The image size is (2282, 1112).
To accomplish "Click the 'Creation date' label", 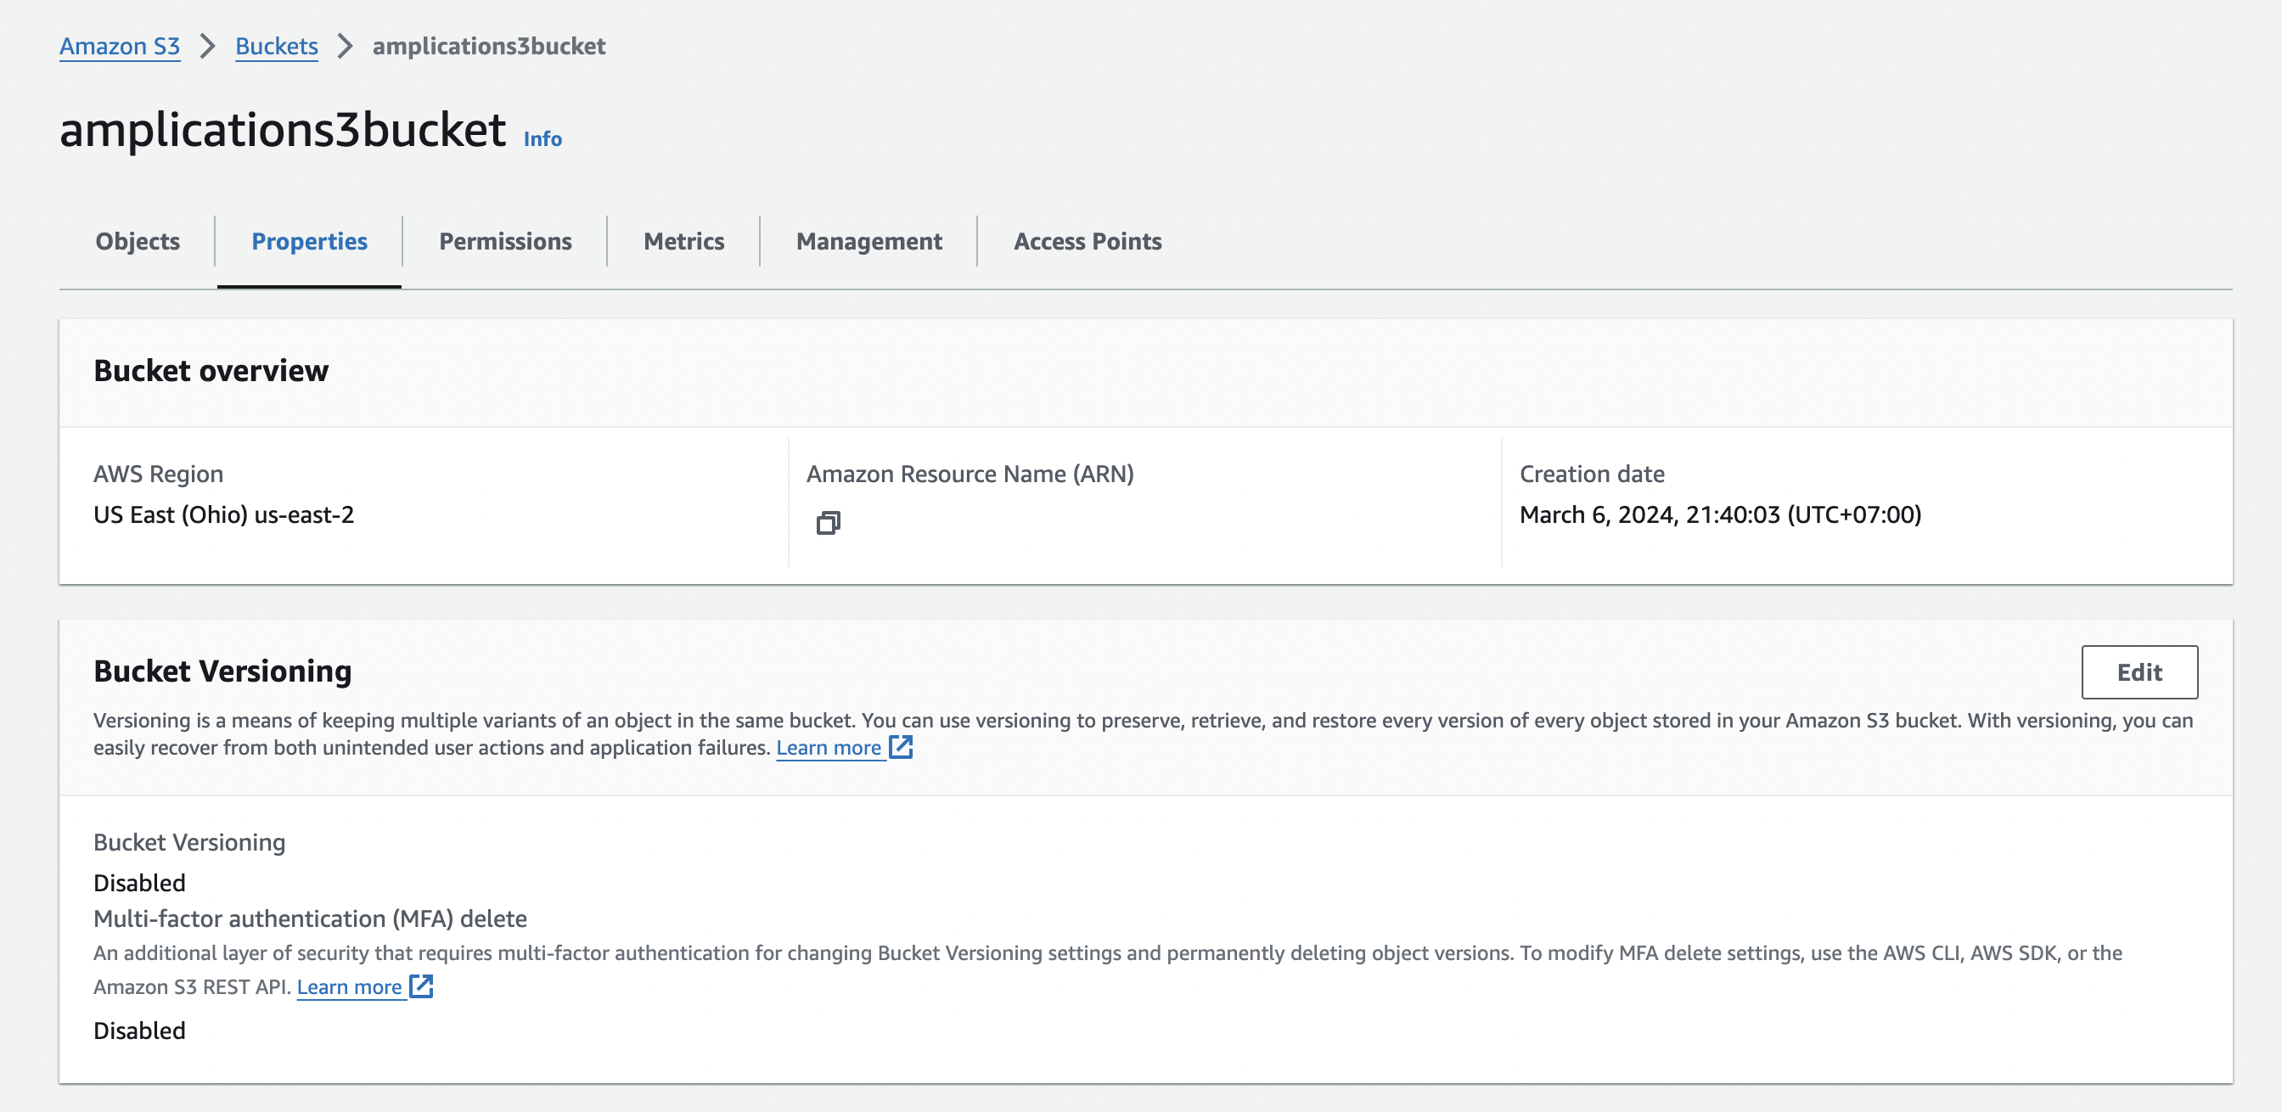I will (1592, 474).
